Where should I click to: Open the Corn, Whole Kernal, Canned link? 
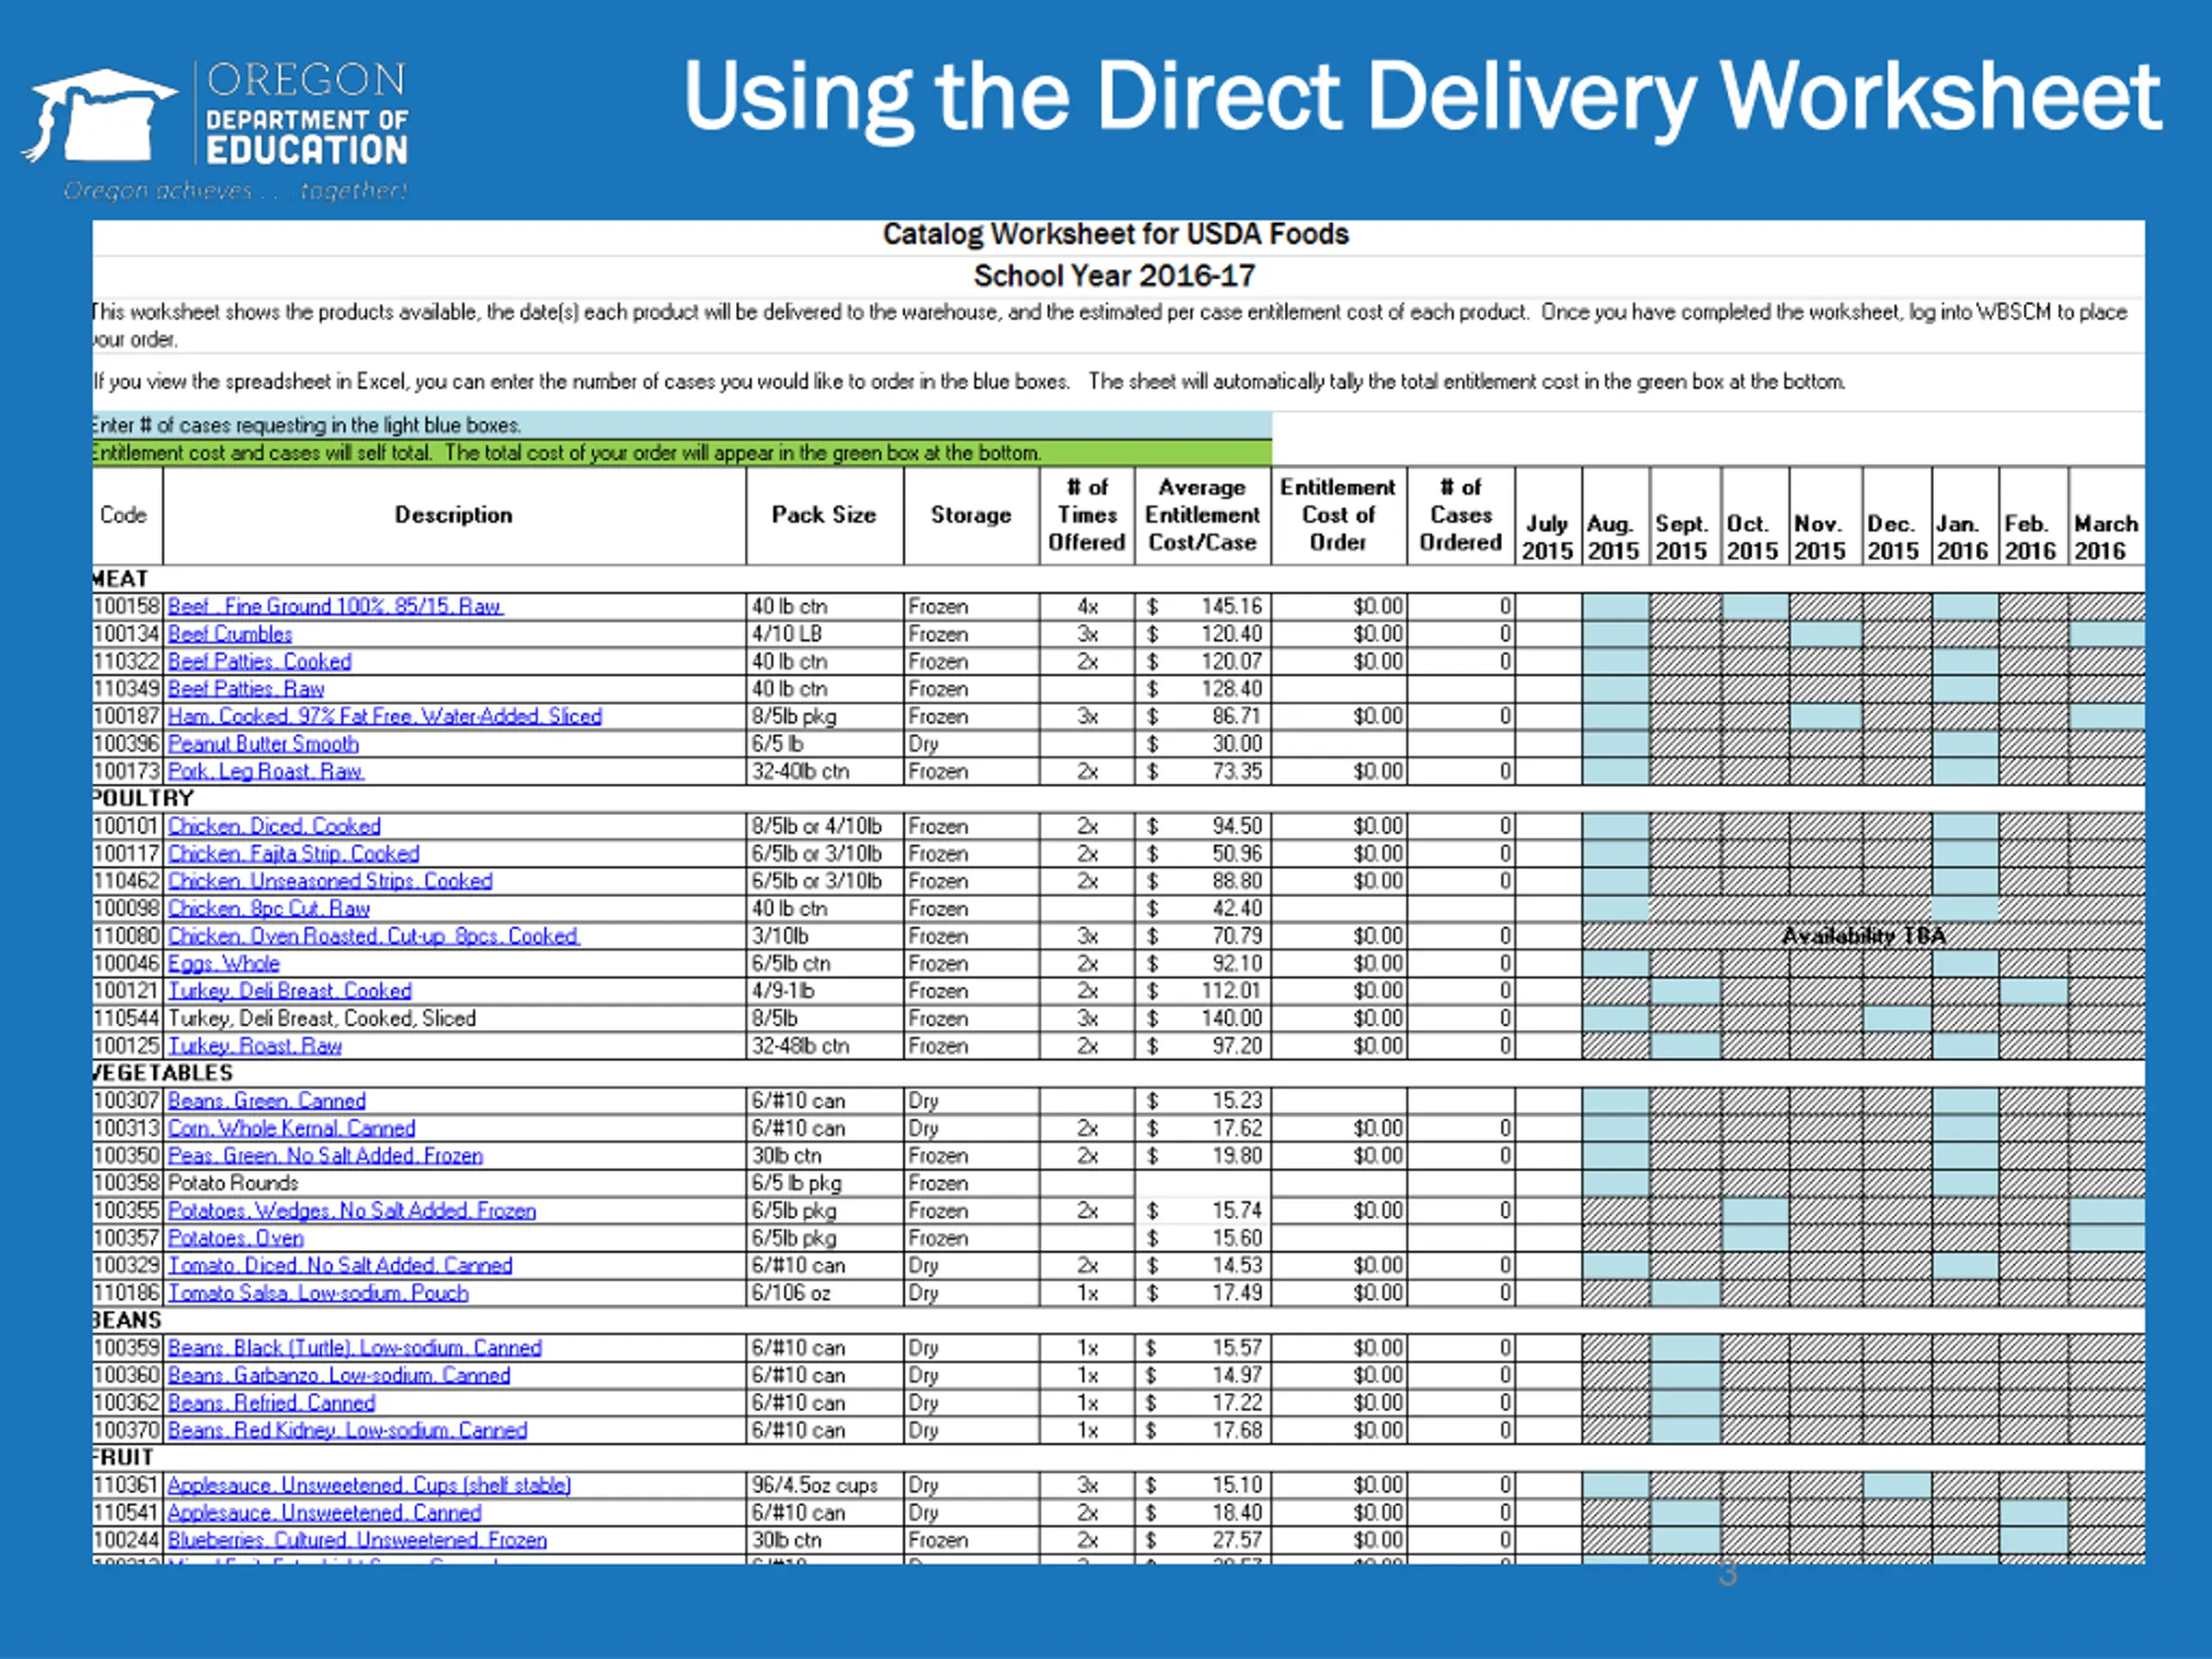point(291,1128)
